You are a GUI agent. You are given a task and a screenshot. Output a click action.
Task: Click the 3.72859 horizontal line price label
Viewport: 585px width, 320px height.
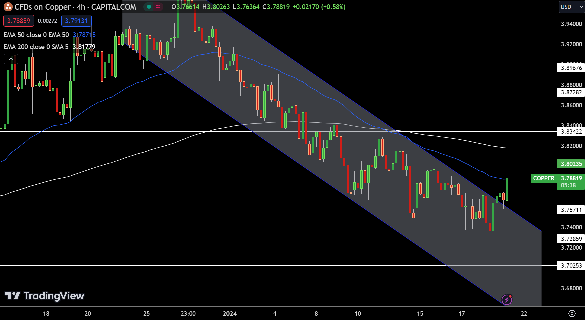coord(571,239)
